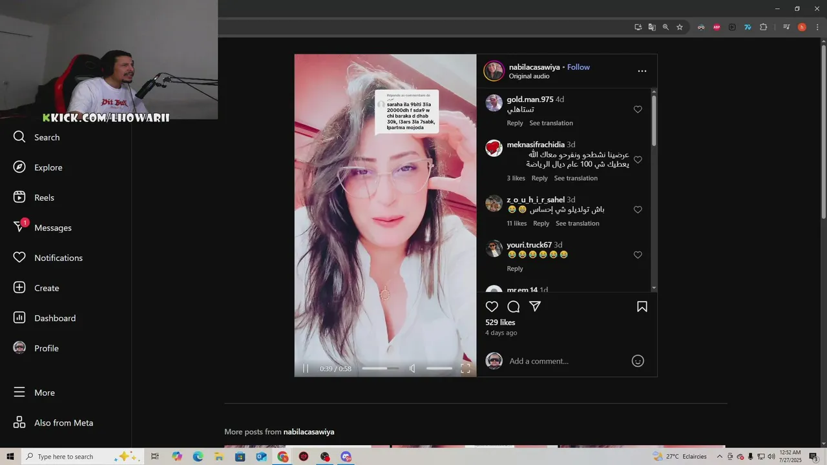
Task: Follow nabilacasawiya
Action: click(578, 67)
